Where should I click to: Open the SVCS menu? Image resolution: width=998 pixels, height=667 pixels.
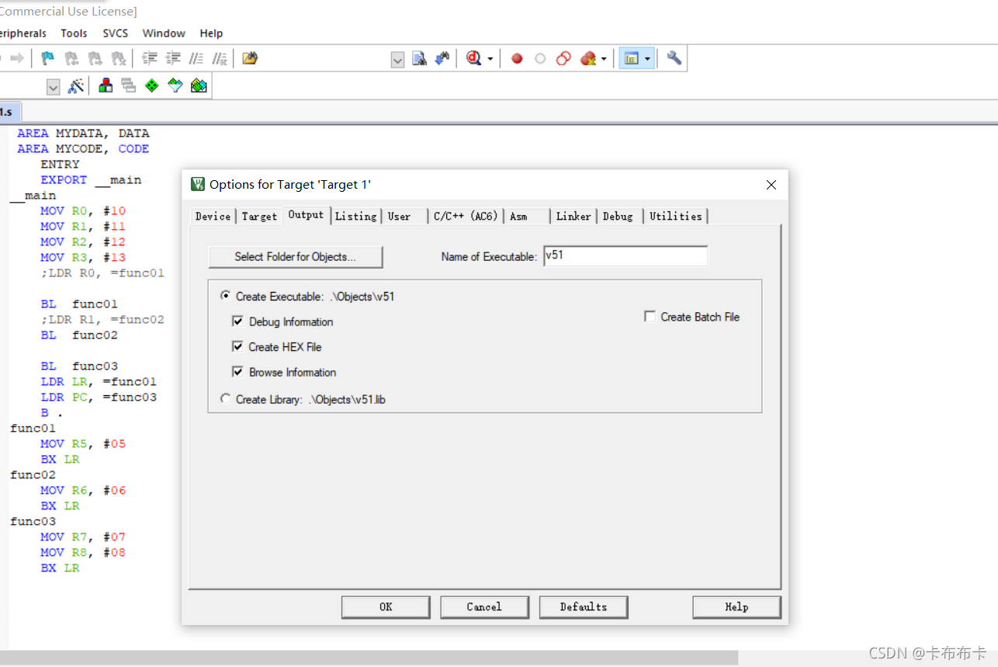[116, 33]
